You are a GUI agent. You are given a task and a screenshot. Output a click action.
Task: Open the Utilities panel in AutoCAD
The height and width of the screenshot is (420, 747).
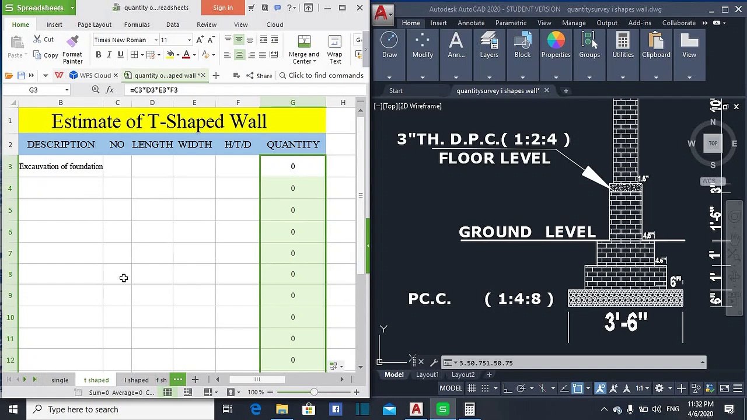tap(623, 45)
